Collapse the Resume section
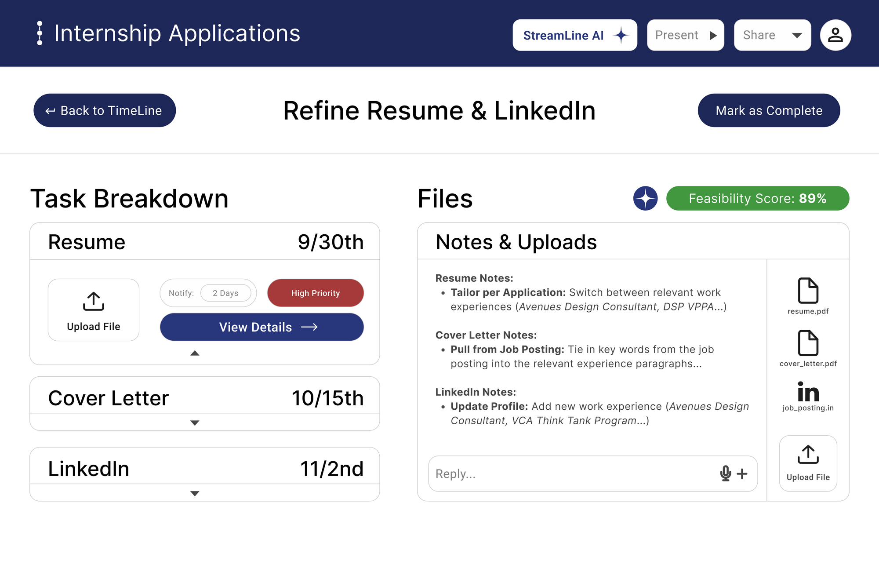This screenshot has width=879, height=568. click(195, 353)
